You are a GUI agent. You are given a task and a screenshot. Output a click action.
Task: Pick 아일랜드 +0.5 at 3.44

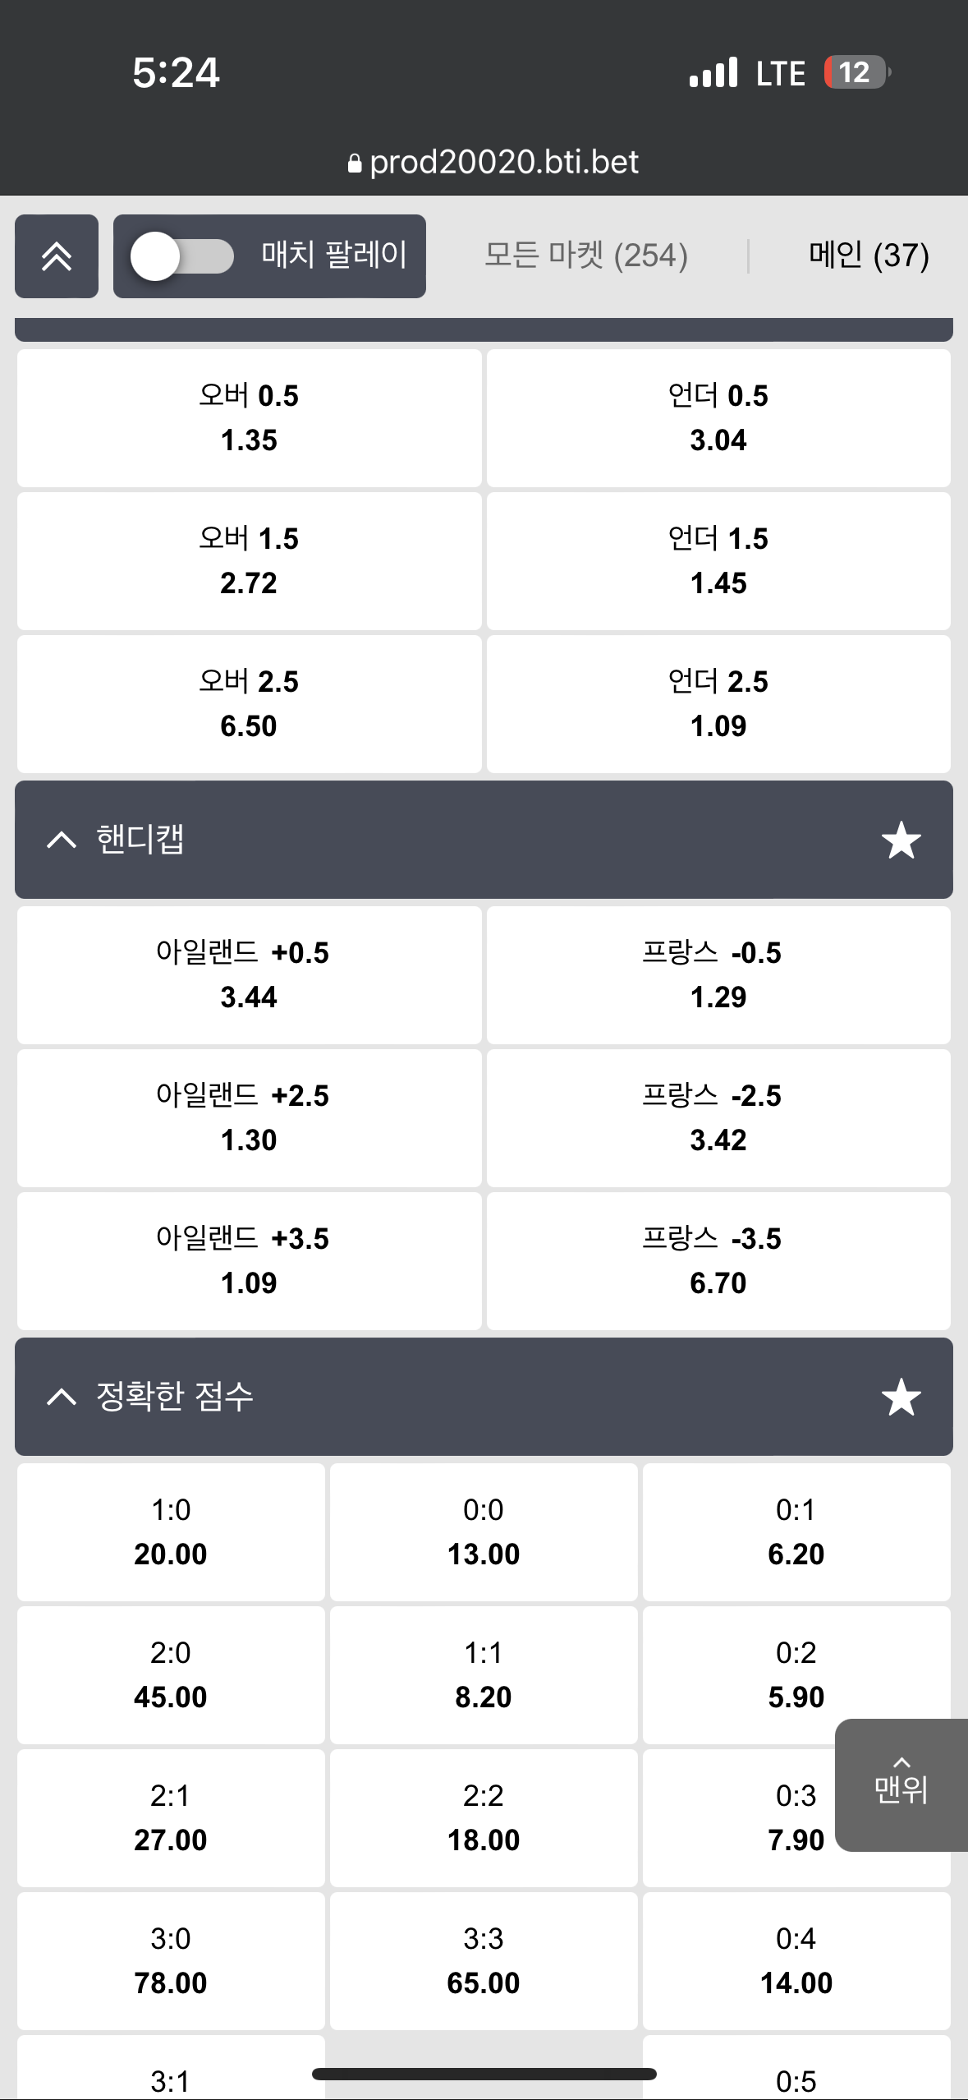249,975
